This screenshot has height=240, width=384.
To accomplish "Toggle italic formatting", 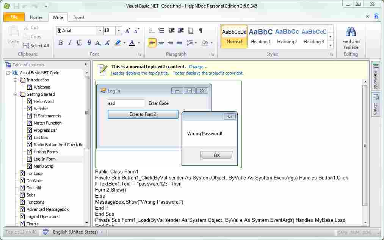I will click(70, 43).
